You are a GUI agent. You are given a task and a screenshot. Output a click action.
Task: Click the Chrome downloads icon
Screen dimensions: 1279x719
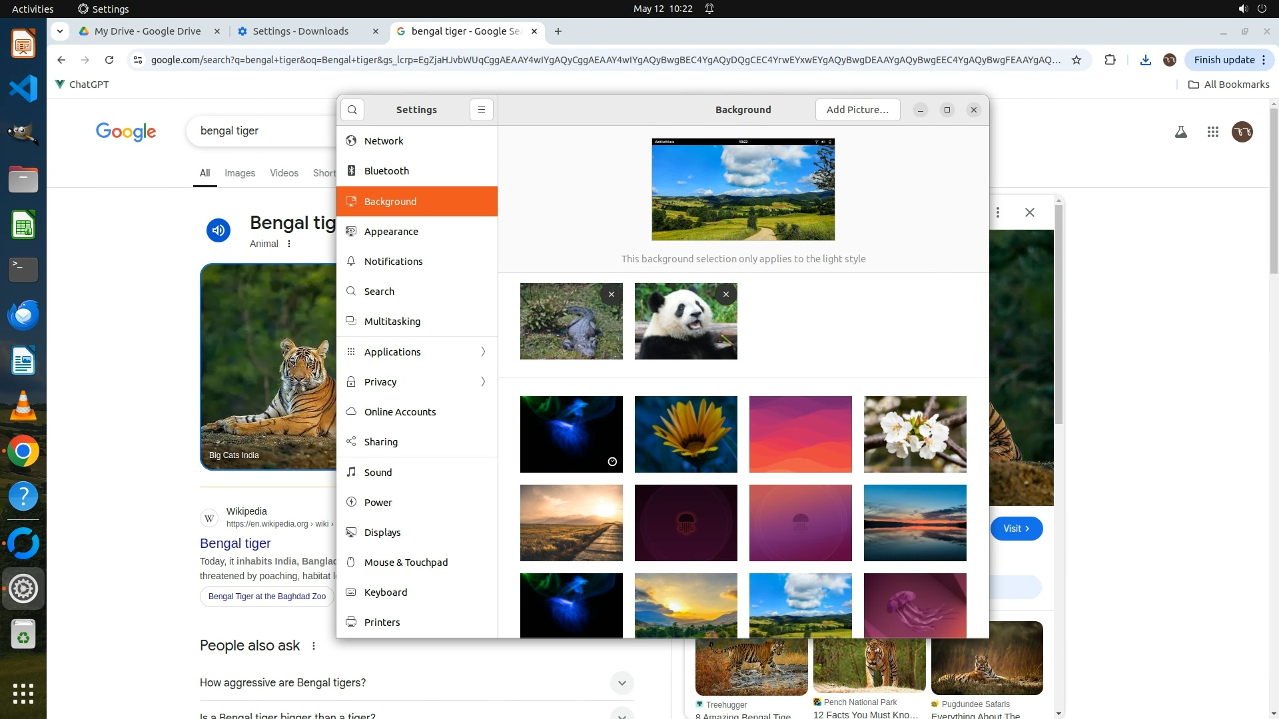click(1145, 60)
